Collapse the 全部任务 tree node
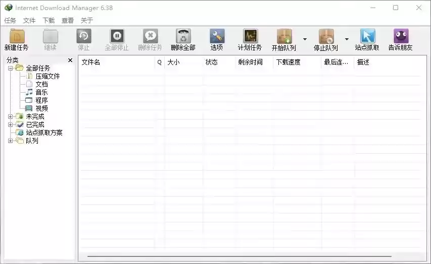This screenshot has width=431, height=264. [x=11, y=68]
